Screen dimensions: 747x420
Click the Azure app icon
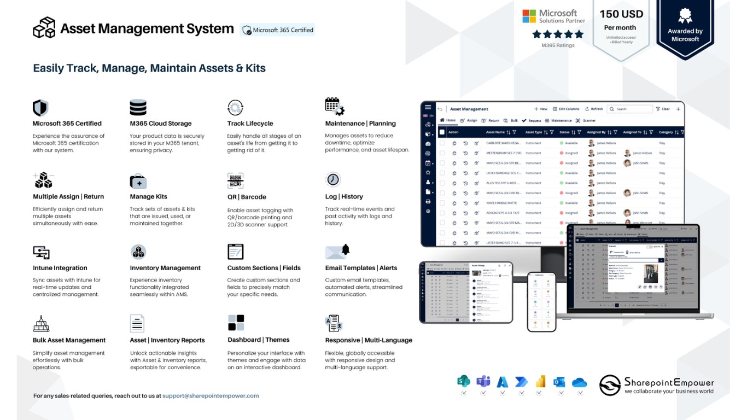click(503, 381)
